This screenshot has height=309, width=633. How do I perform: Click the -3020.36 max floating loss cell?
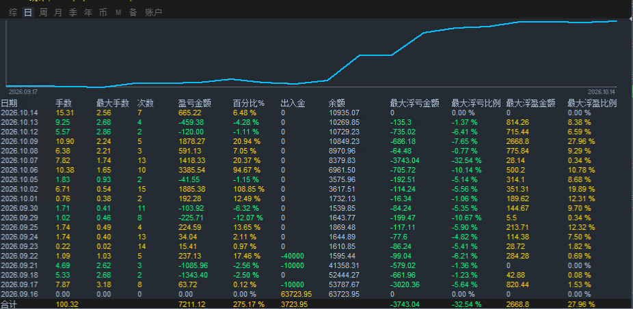(x=405, y=285)
